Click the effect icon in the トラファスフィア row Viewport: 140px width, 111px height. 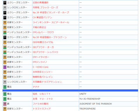tap(5, 109)
